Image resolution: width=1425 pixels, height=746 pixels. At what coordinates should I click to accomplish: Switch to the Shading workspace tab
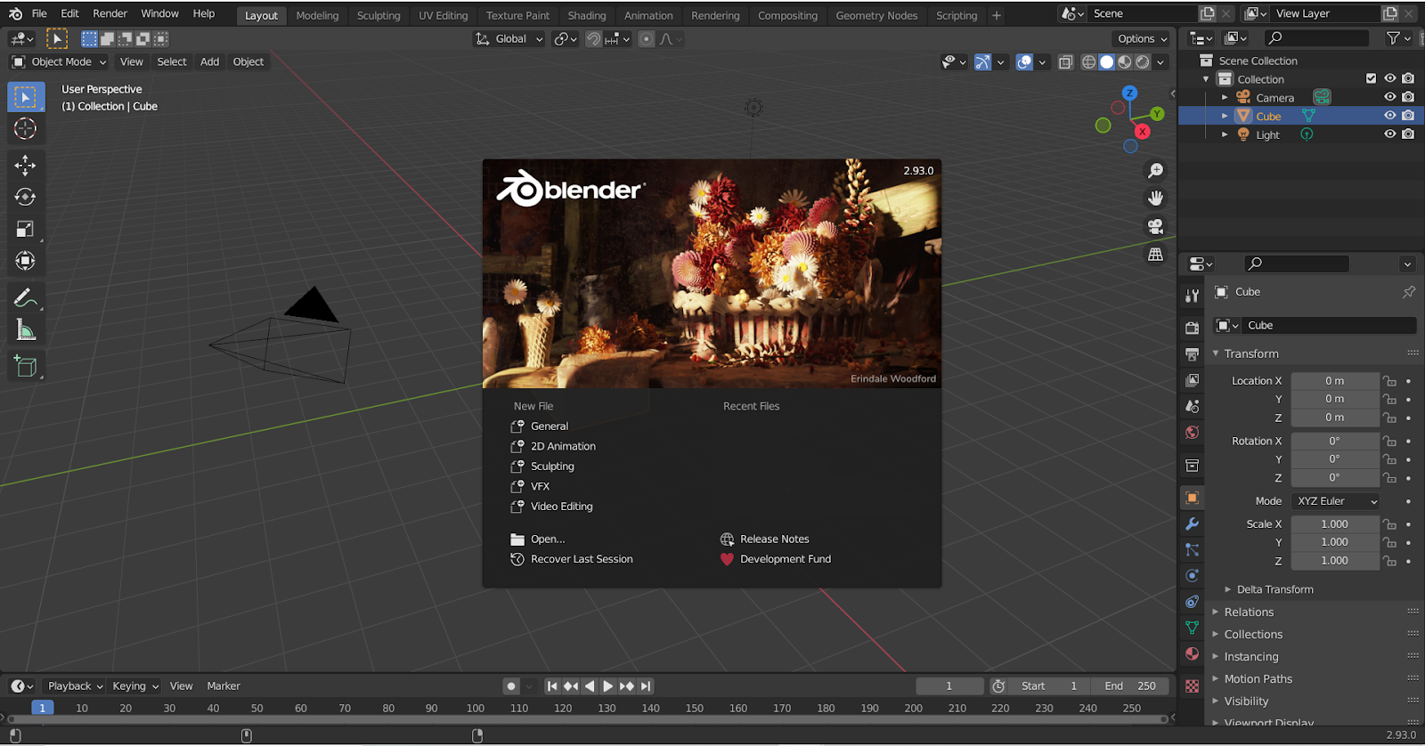587,15
